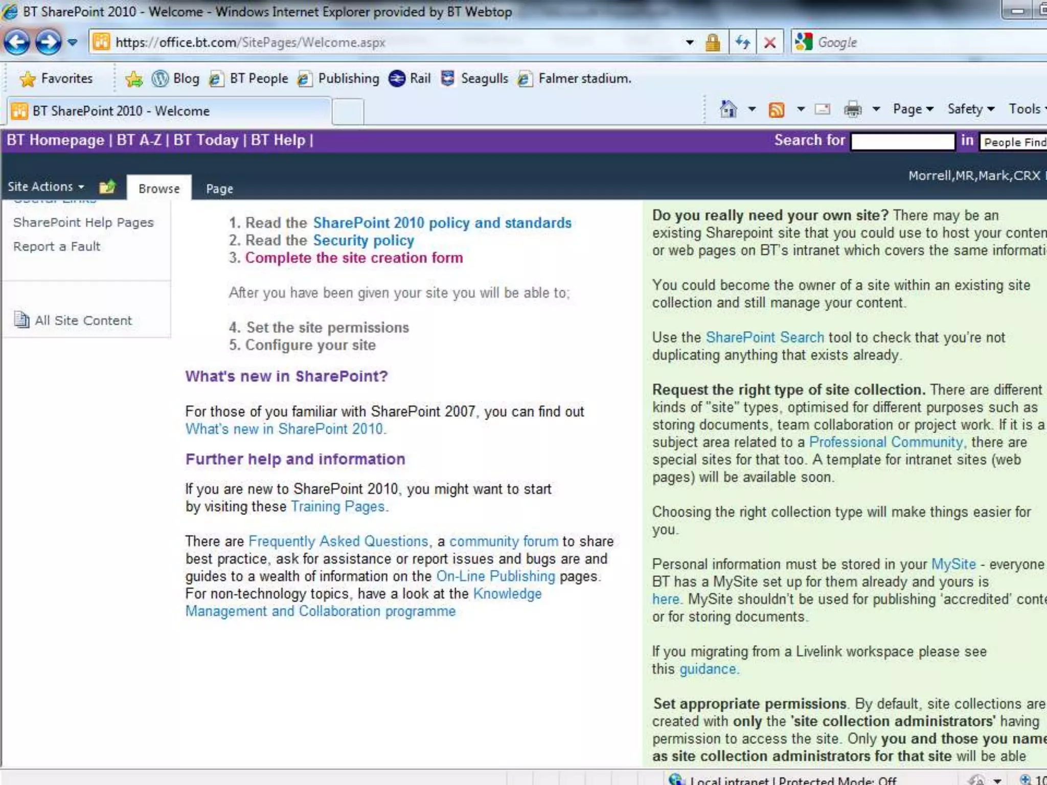Open the recent pages dropdown arrow
The width and height of the screenshot is (1047, 785).
(x=73, y=42)
